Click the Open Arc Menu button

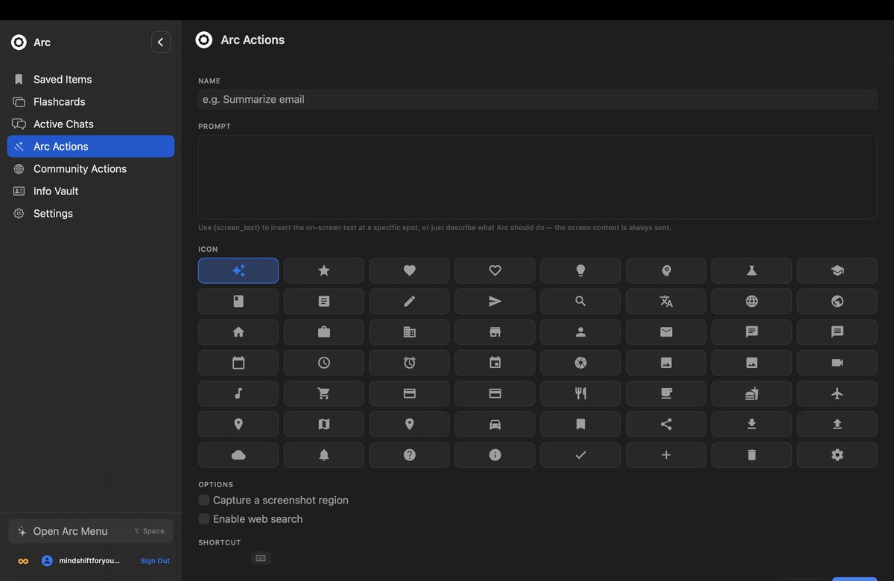click(x=91, y=531)
